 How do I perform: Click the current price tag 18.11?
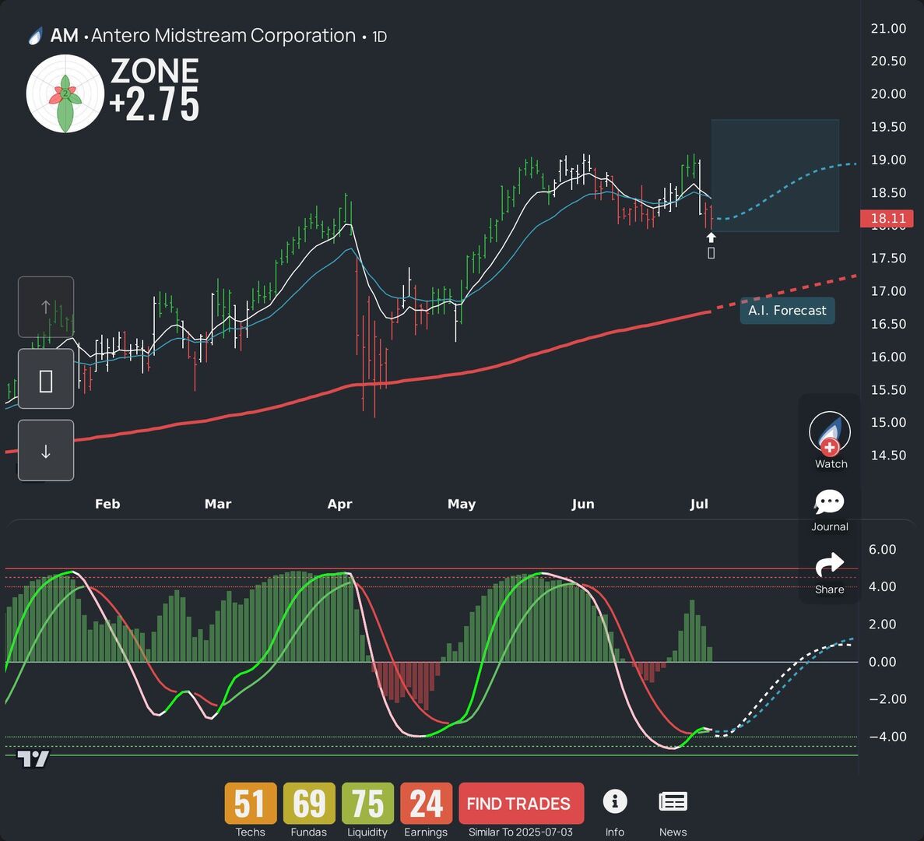(x=887, y=219)
